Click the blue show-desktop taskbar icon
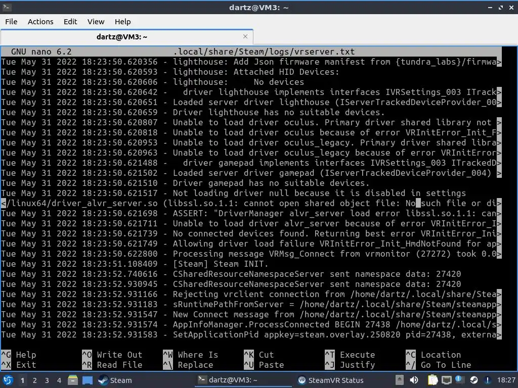Image resolution: width=518 pixels, height=388 pixels. pyautogui.click(x=87, y=380)
